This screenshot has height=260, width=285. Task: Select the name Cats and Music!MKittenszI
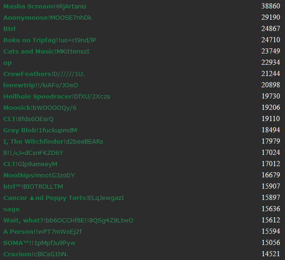46,52
